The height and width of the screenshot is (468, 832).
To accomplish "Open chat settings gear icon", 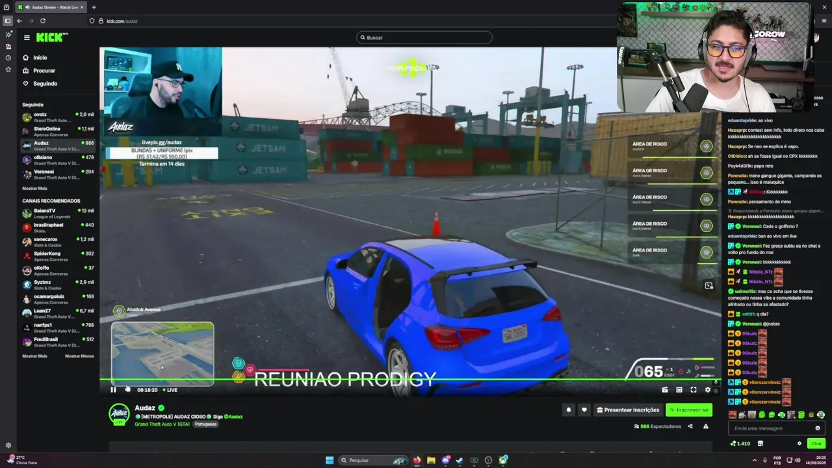I will coord(799,443).
